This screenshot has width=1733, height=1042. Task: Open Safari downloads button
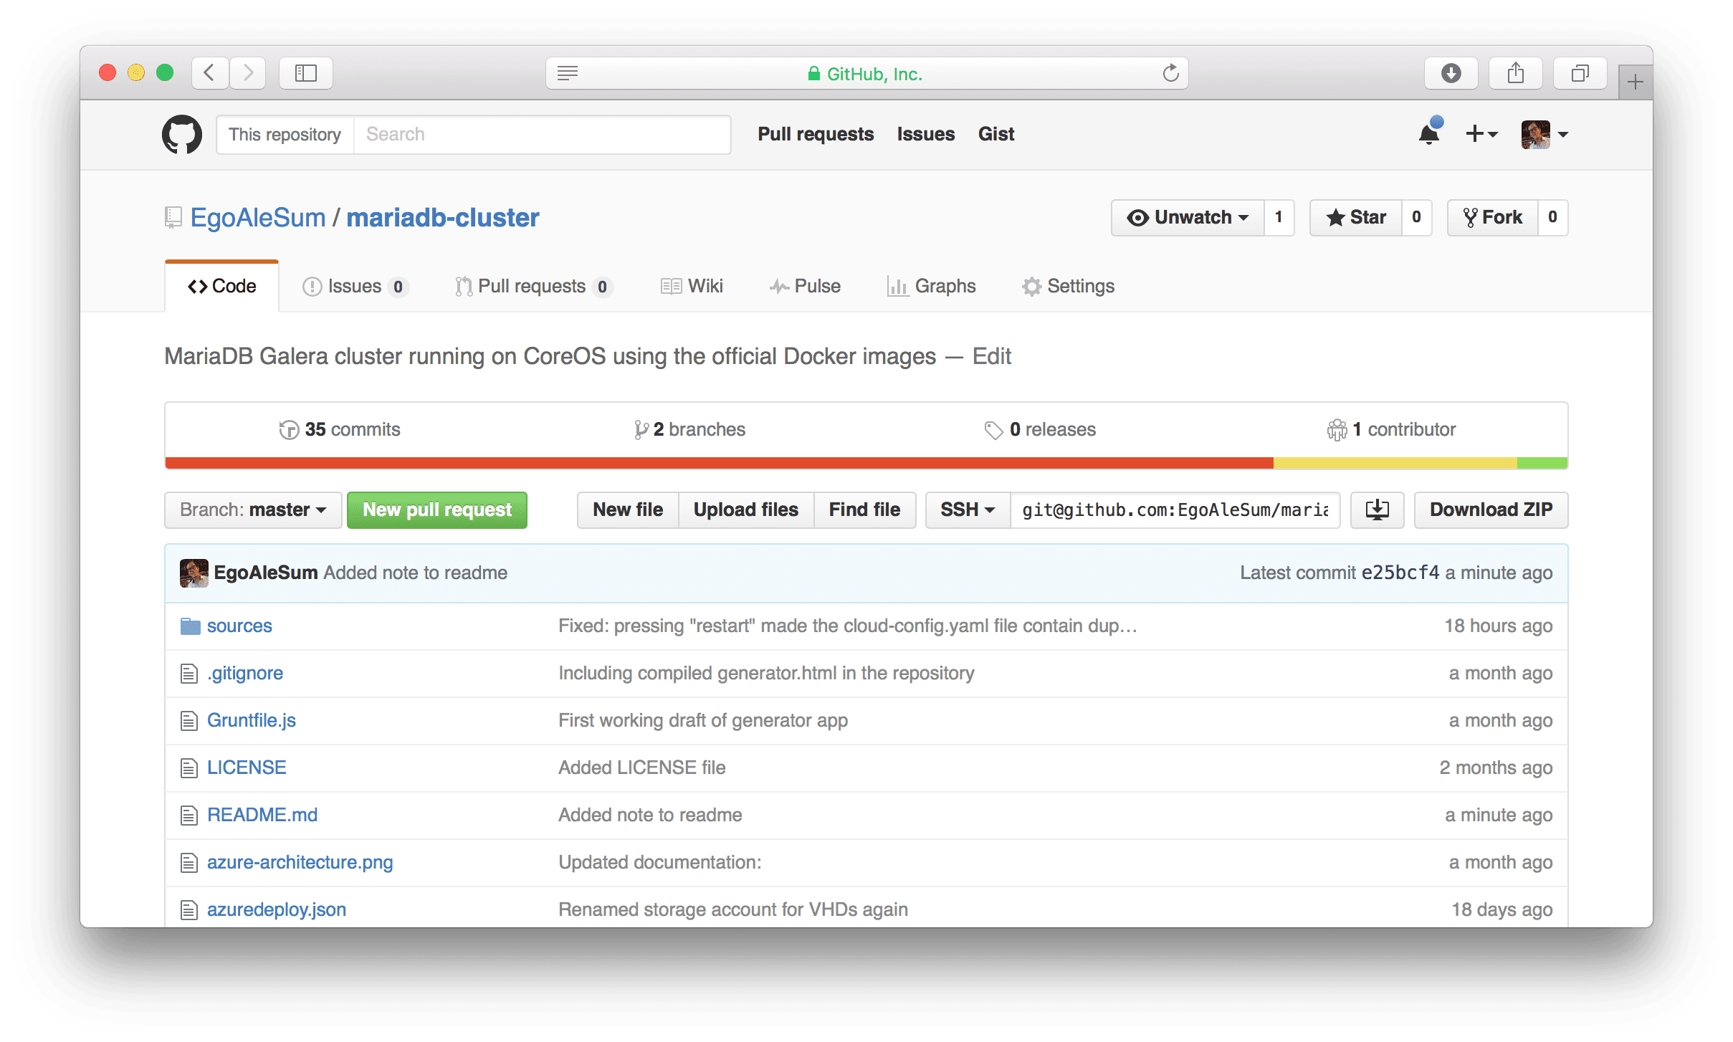click(x=1451, y=72)
